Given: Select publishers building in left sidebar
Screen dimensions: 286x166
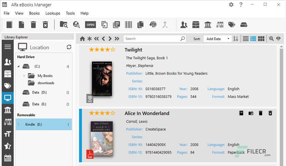Looking at the screenshot, I should pyautogui.click(x=8, y=110).
